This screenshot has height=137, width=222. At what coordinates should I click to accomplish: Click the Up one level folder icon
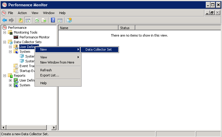[21, 20]
